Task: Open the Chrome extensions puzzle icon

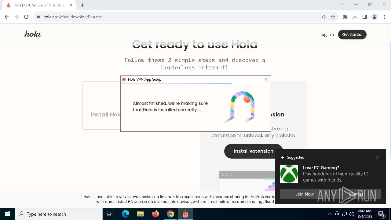Action: click(345, 17)
